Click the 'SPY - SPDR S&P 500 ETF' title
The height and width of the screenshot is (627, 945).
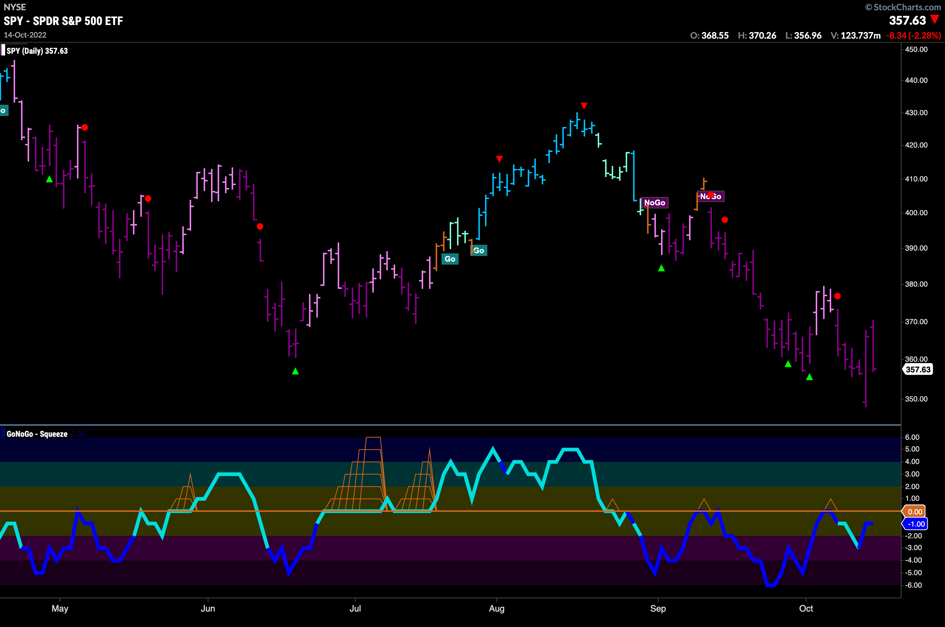[63, 21]
